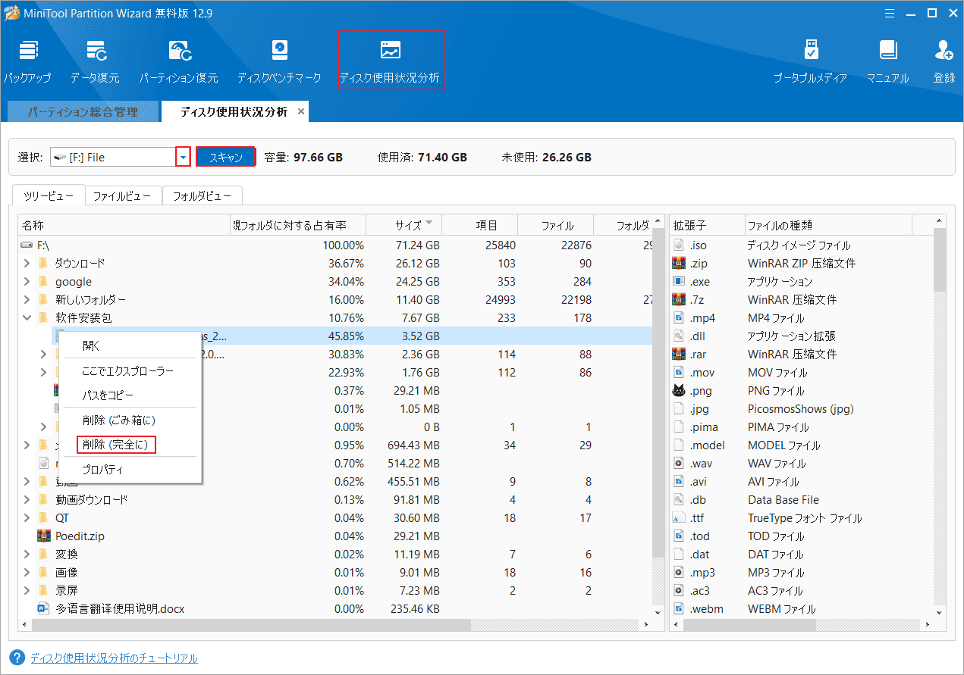This screenshot has width=964, height=675.
Task: Expand the ダウンロード folder
Action: (27, 264)
